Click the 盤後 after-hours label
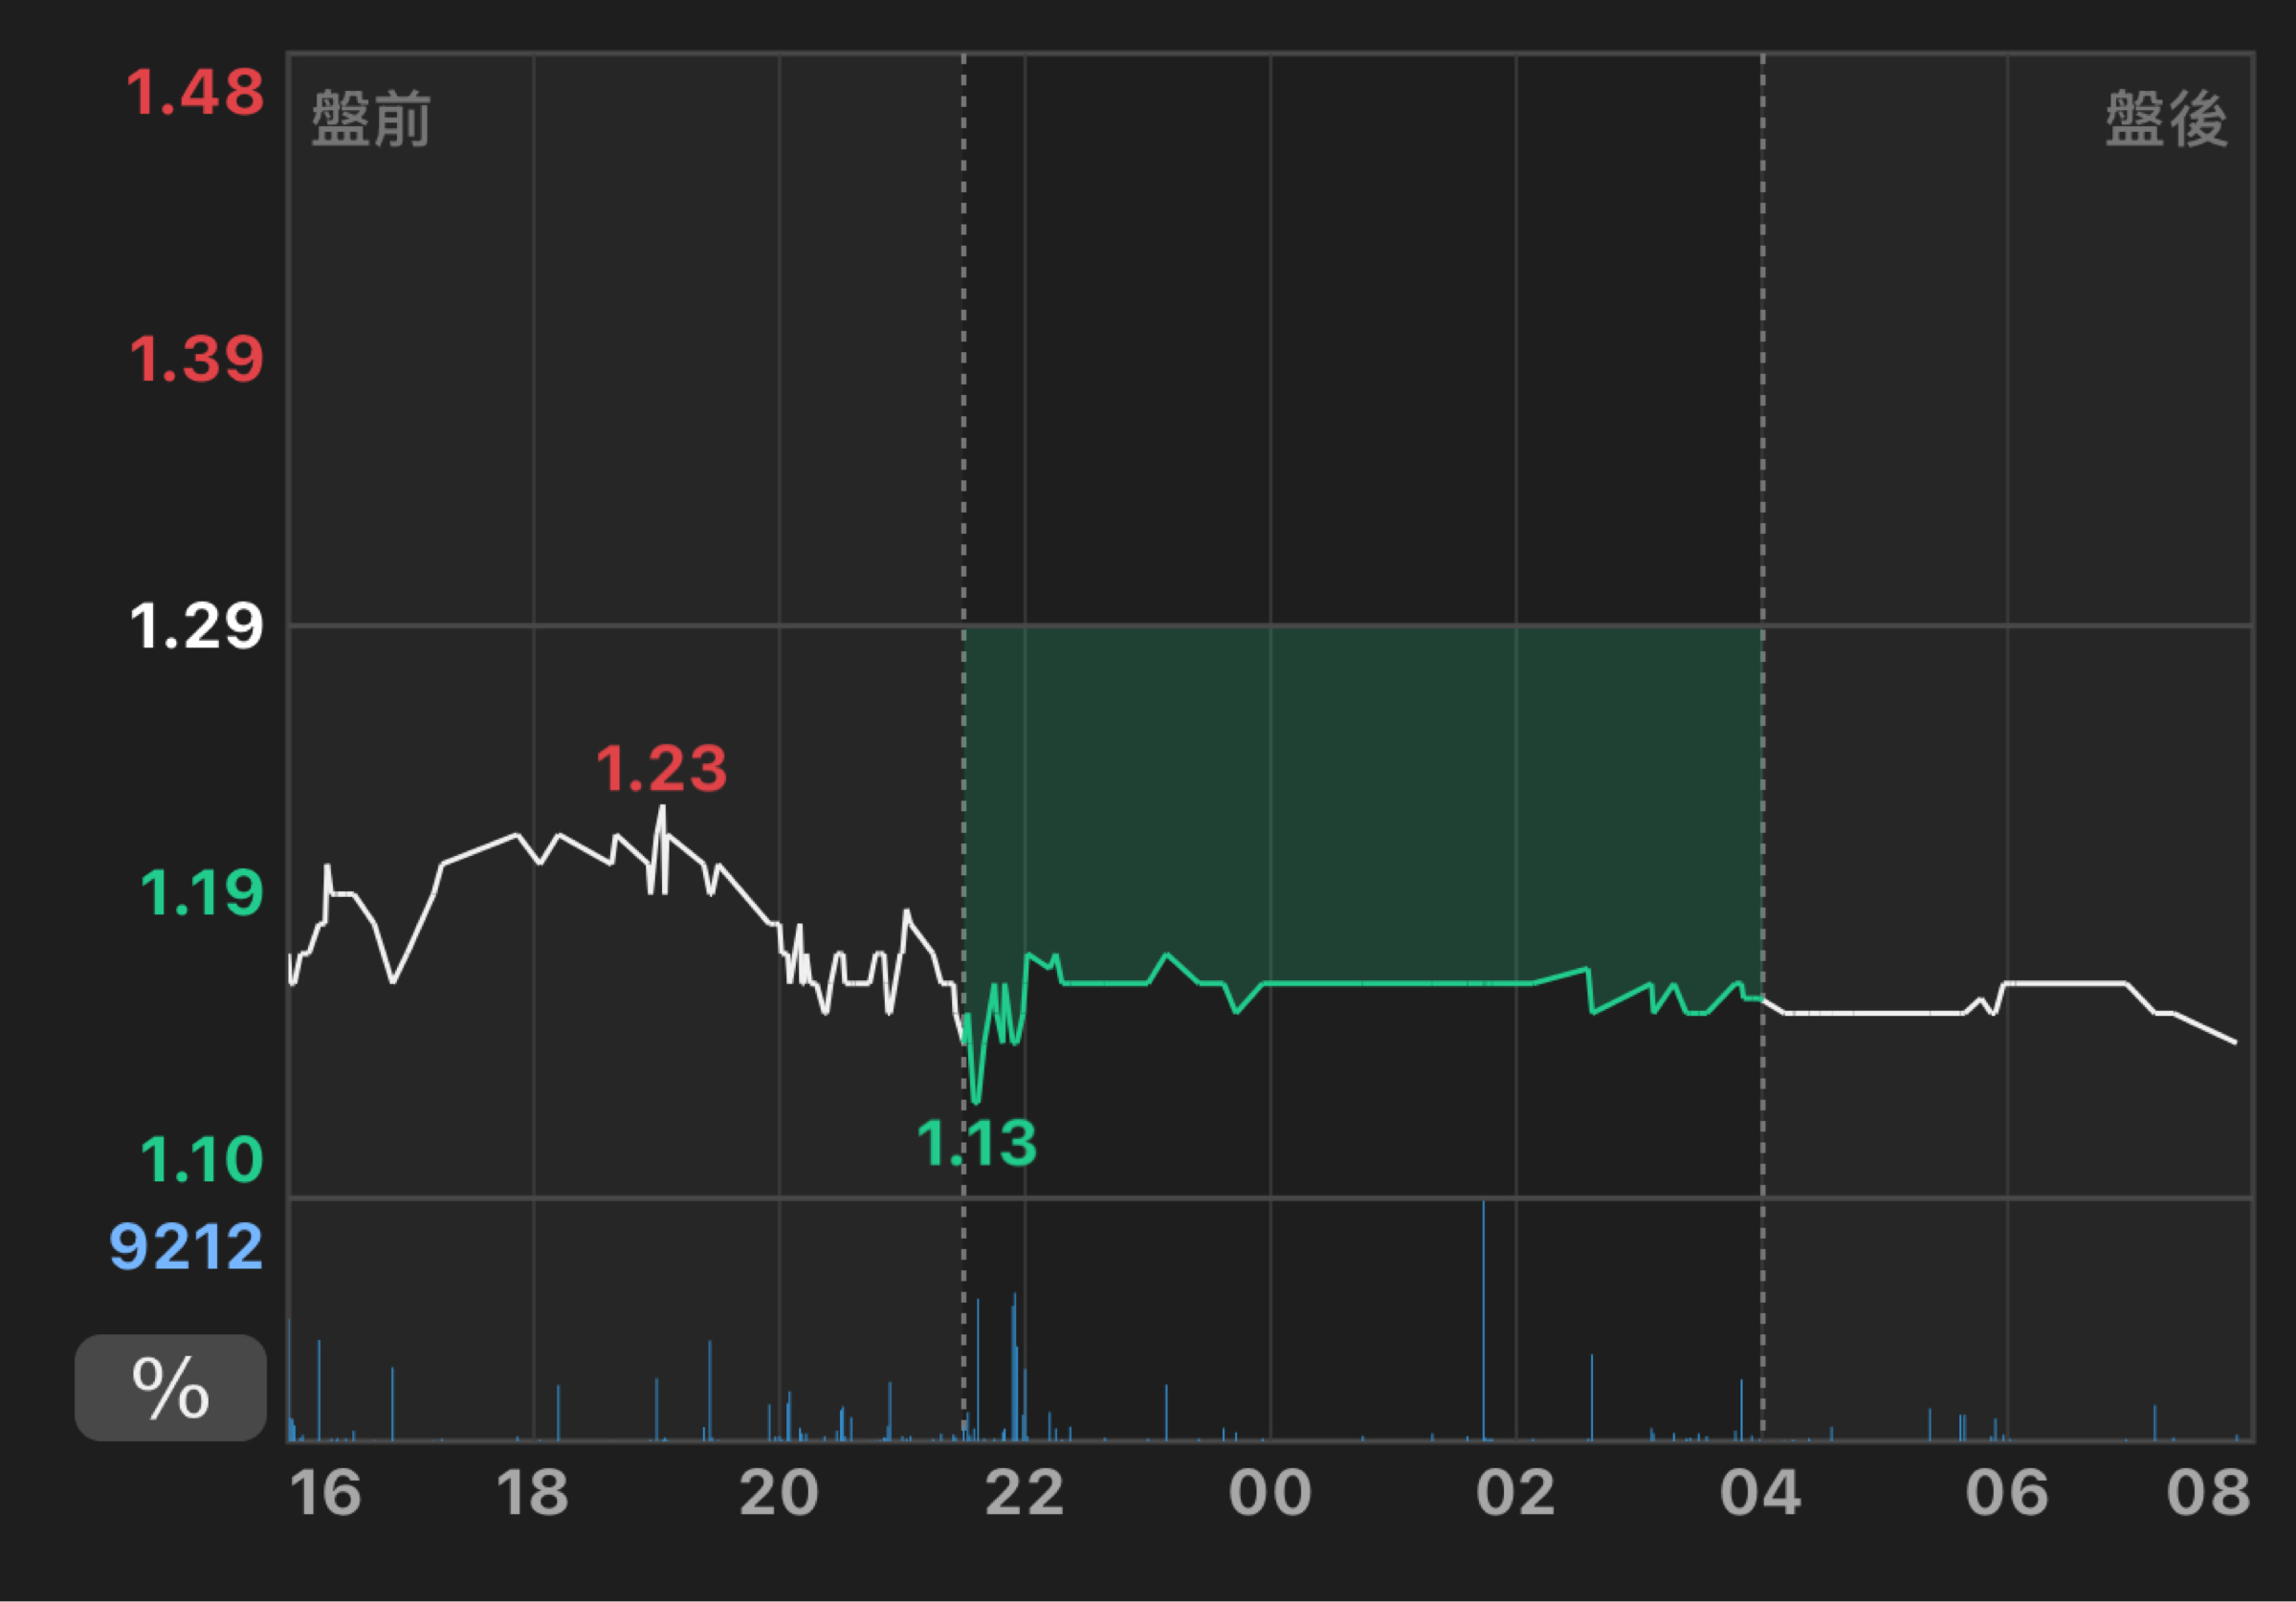 click(x=2166, y=119)
